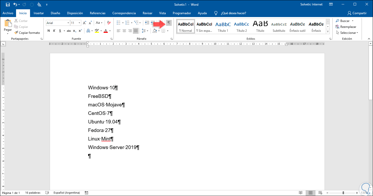
Task: Apply yellow text highlight color
Action: (97, 31)
